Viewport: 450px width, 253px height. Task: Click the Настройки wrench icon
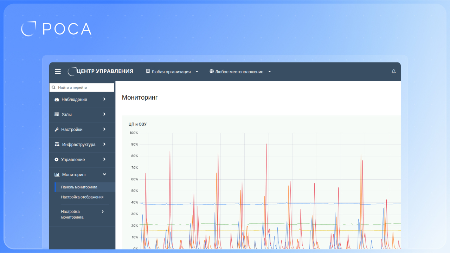[57, 129]
